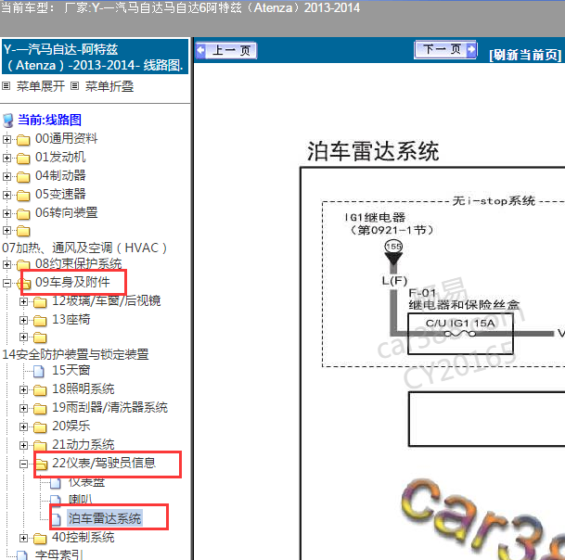Click the folder icon of 01发动机
The width and height of the screenshot is (565, 560).
pyautogui.click(x=23, y=159)
